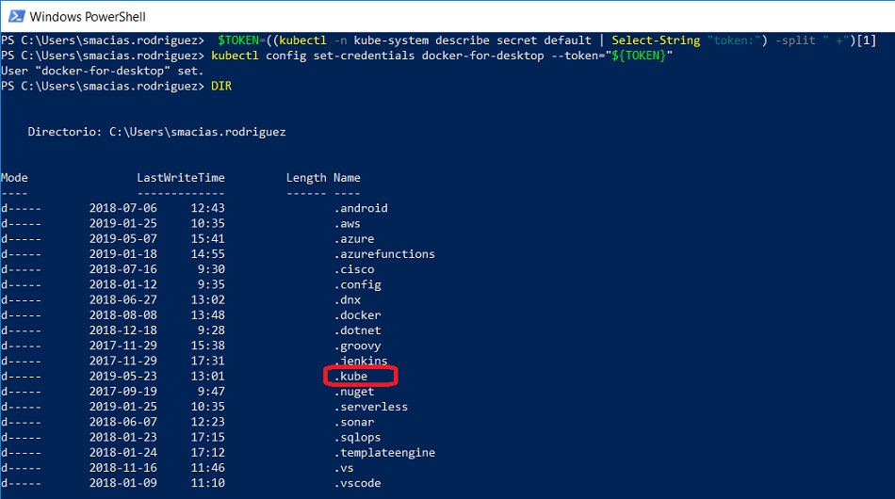The image size is (895, 499).
Task: Click the date 2018-08-08 for .docker
Action: point(122,315)
